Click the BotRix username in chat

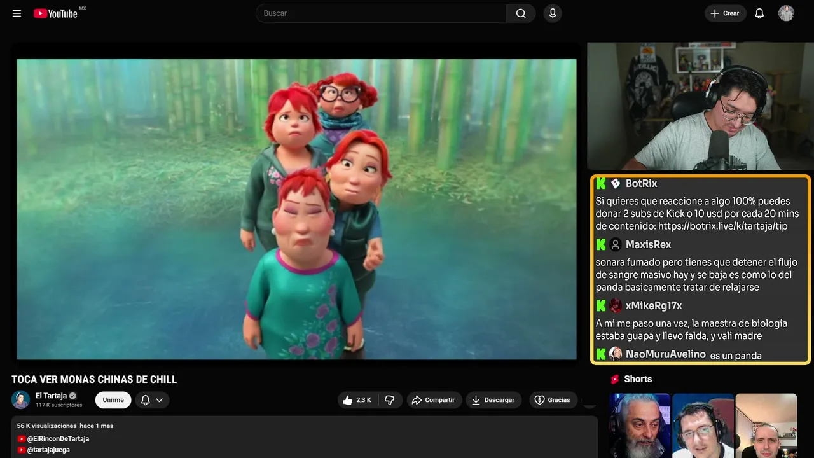pos(641,183)
